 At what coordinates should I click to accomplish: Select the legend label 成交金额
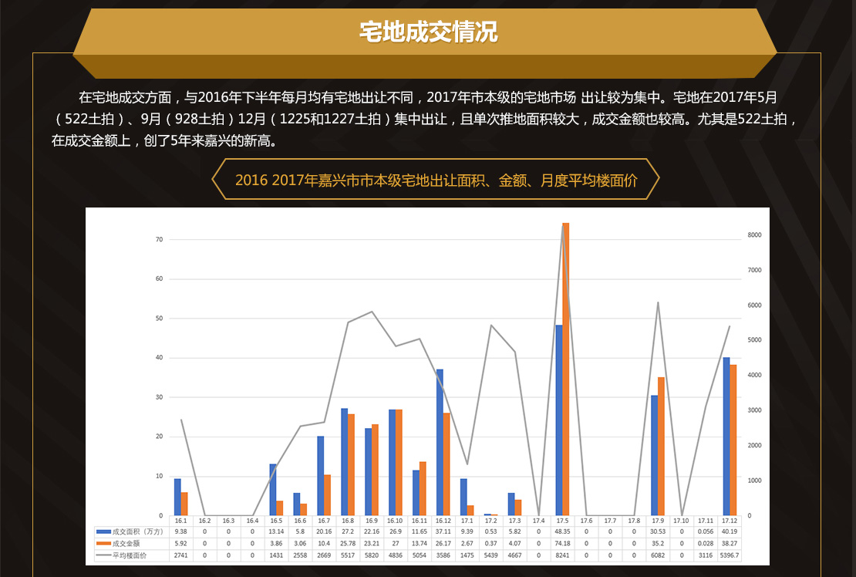click(126, 544)
